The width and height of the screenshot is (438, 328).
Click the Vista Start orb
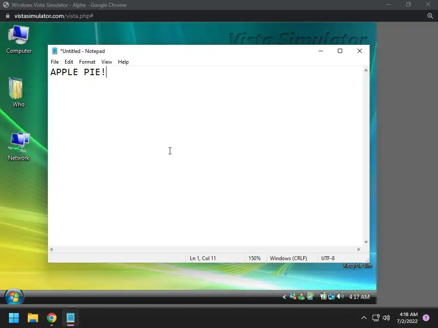[x=14, y=296]
